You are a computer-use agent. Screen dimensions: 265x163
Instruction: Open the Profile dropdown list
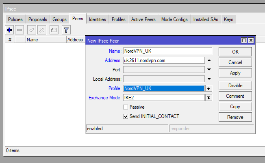click(x=209, y=88)
